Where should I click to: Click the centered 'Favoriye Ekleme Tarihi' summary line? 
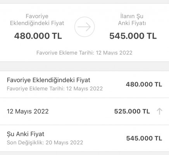[84, 53]
